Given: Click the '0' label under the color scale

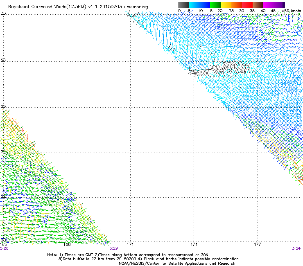Looking at the screenshot, I should coord(179,11).
